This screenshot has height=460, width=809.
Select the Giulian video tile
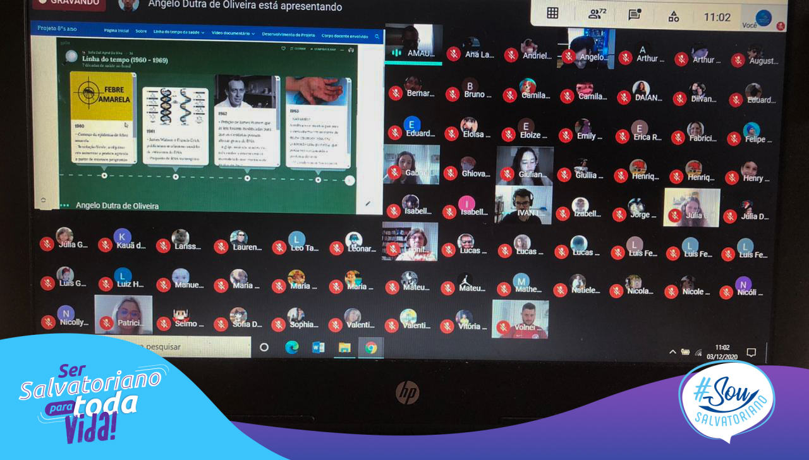point(525,166)
